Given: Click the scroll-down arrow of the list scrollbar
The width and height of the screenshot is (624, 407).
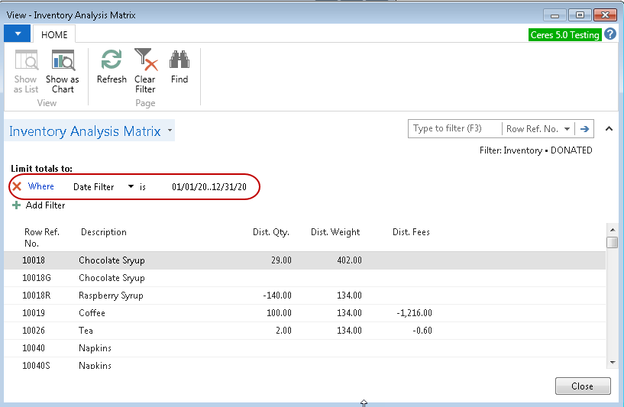Looking at the screenshot, I should tap(612, 361).
